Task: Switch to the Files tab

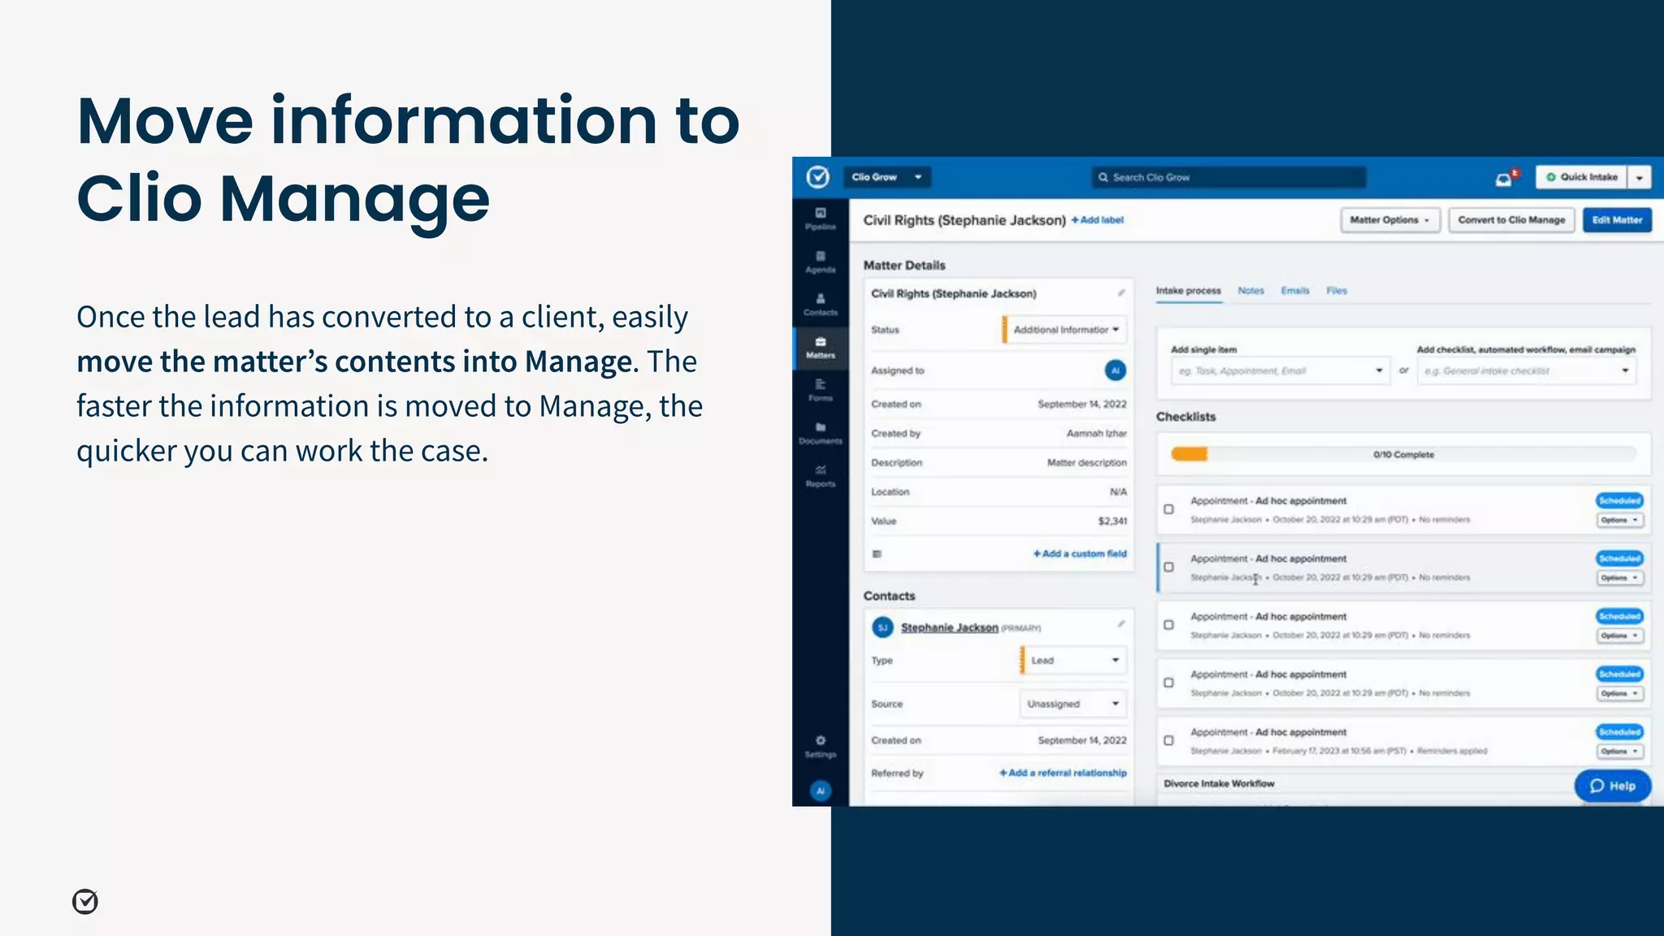Action: (1337, 291)
